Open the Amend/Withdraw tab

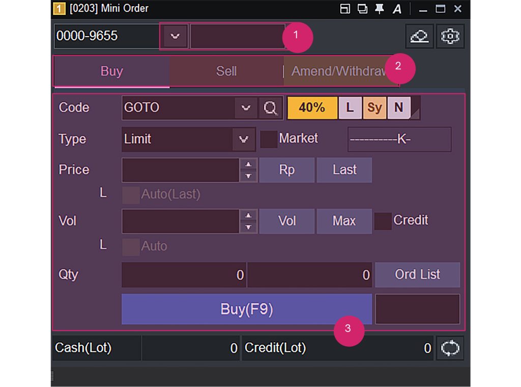pos(341,71)
